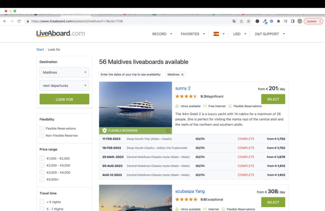This screenshot has width=325, height=211.
Task: Open the Chrome profile avatar
Action: click(x=300, y=21)
